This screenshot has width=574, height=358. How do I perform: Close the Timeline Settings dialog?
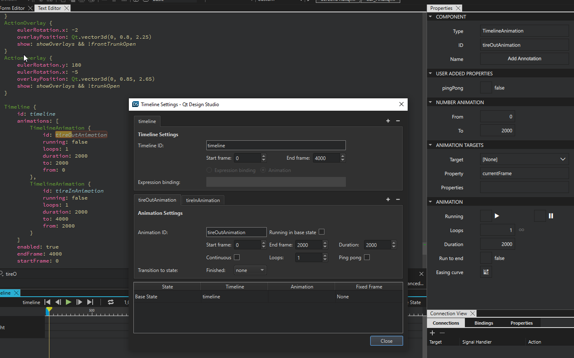pos(386,341)
